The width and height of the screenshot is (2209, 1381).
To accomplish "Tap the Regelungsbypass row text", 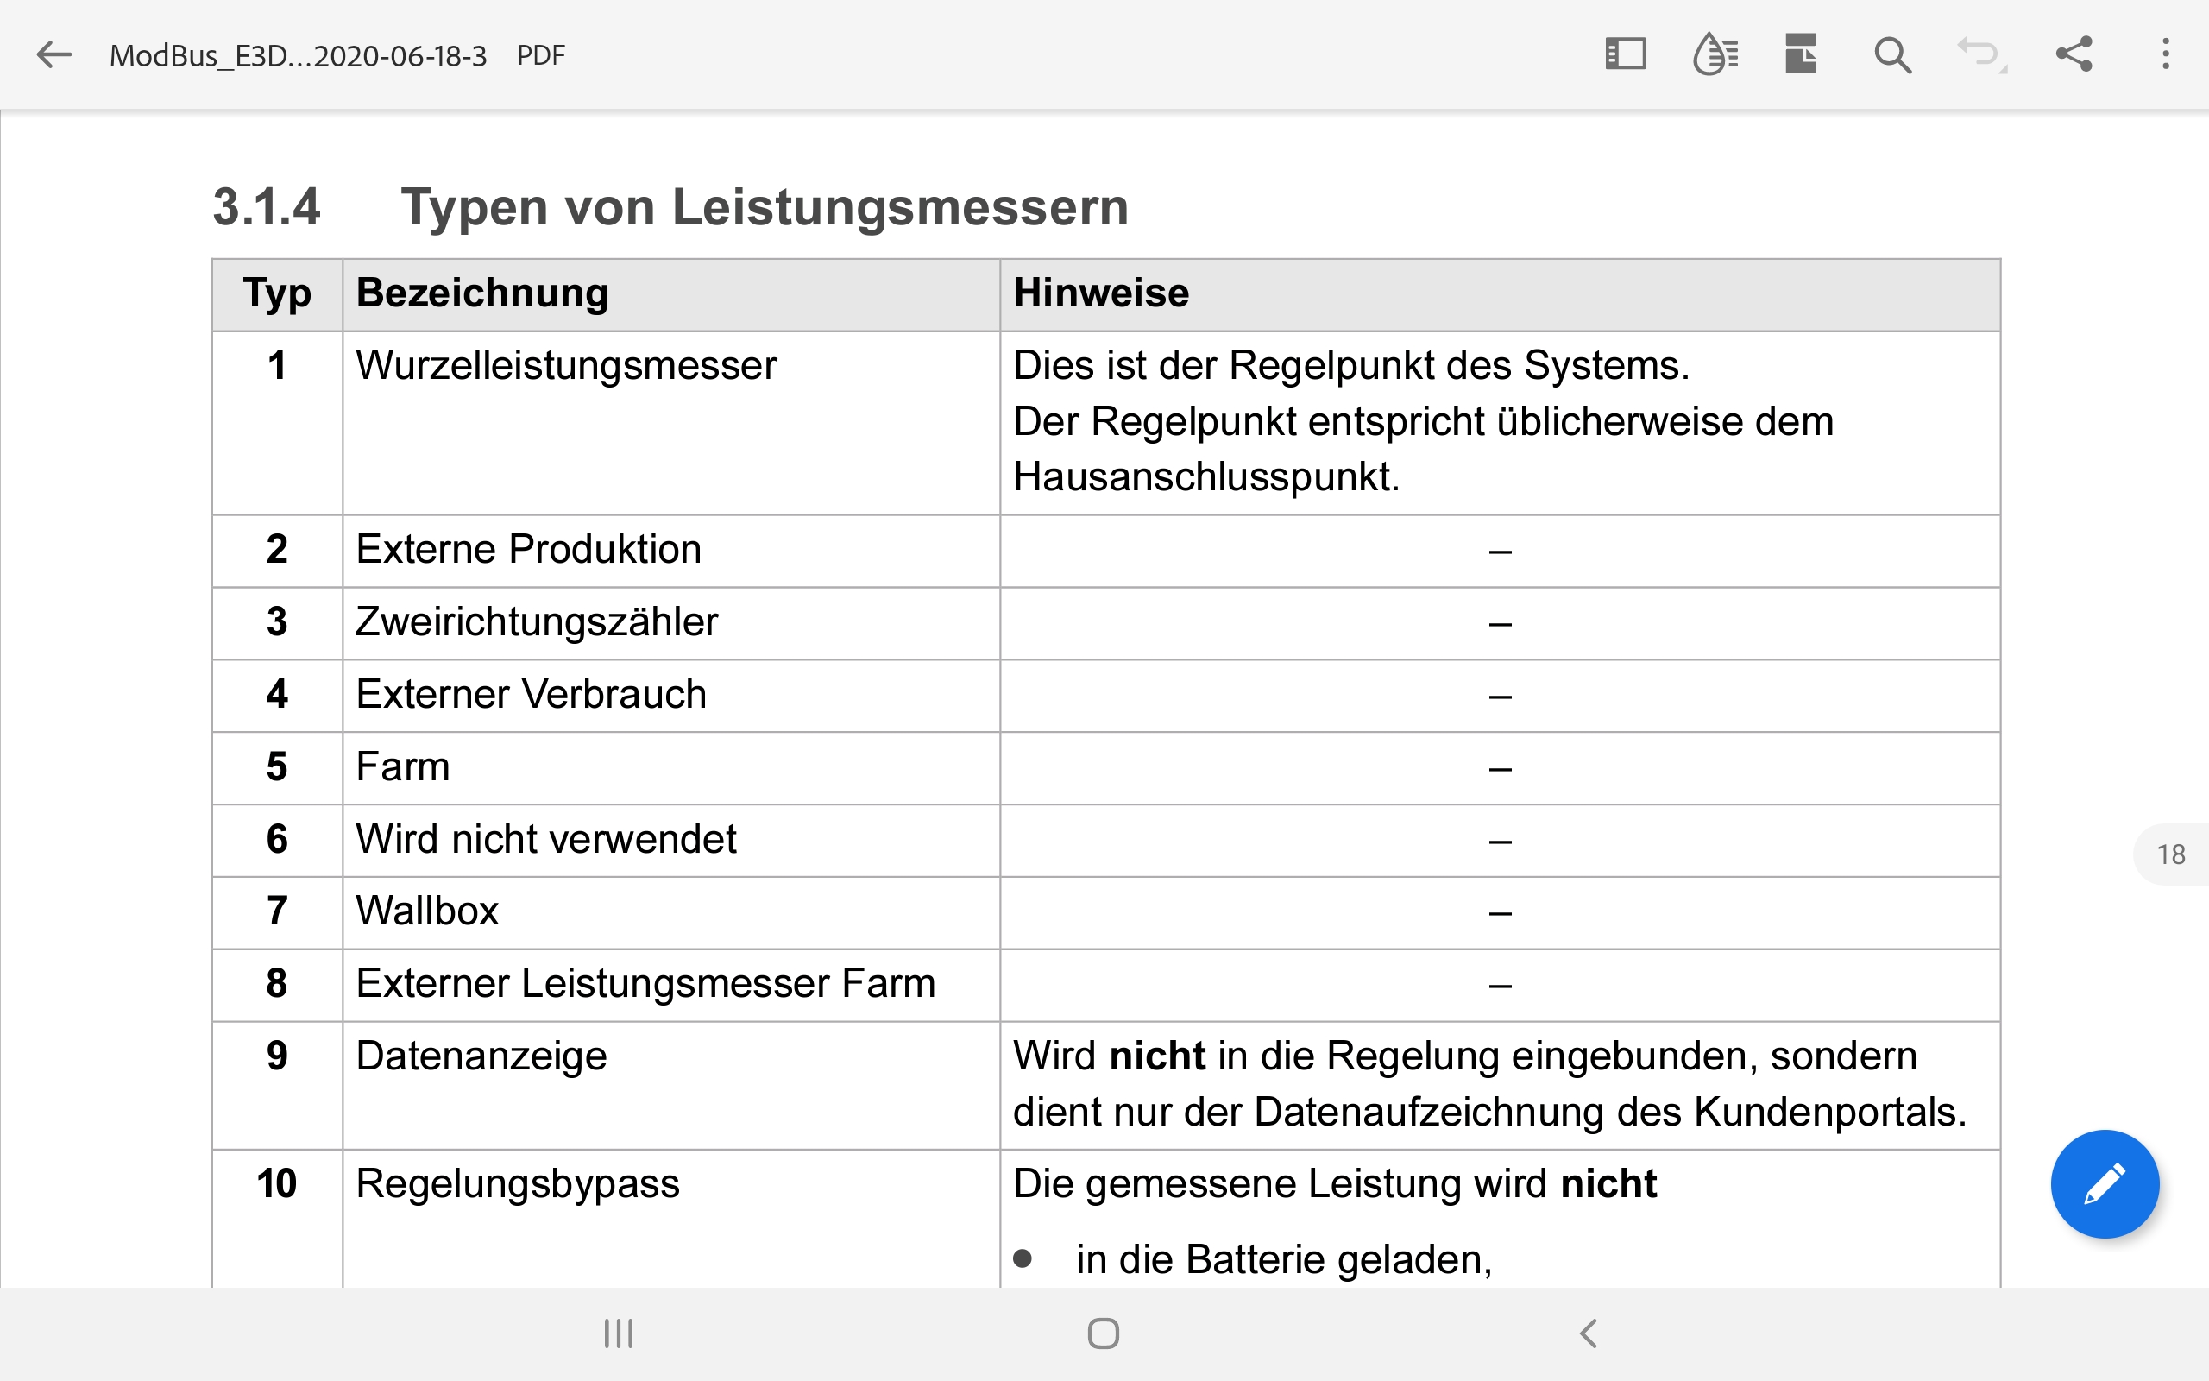I will point(518,1183).
